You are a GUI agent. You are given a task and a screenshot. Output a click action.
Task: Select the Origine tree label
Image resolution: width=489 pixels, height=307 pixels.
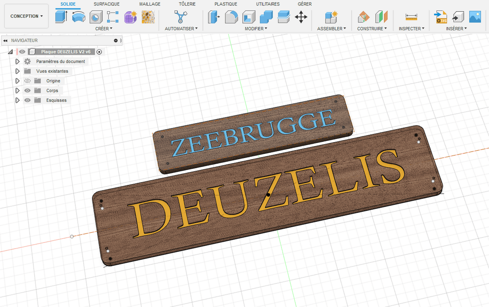pyautogui.click(x=53, y=81)
